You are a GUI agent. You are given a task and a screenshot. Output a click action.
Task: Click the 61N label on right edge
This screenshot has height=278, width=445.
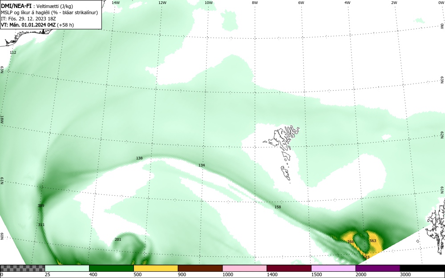pos(442,190)
